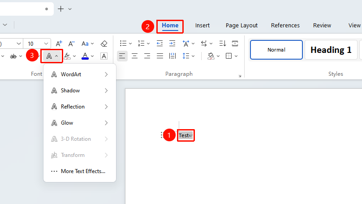The image size is (362, 204).
Task: Apply strikethrough with the ab icon
Action: (x=13, y=56)
